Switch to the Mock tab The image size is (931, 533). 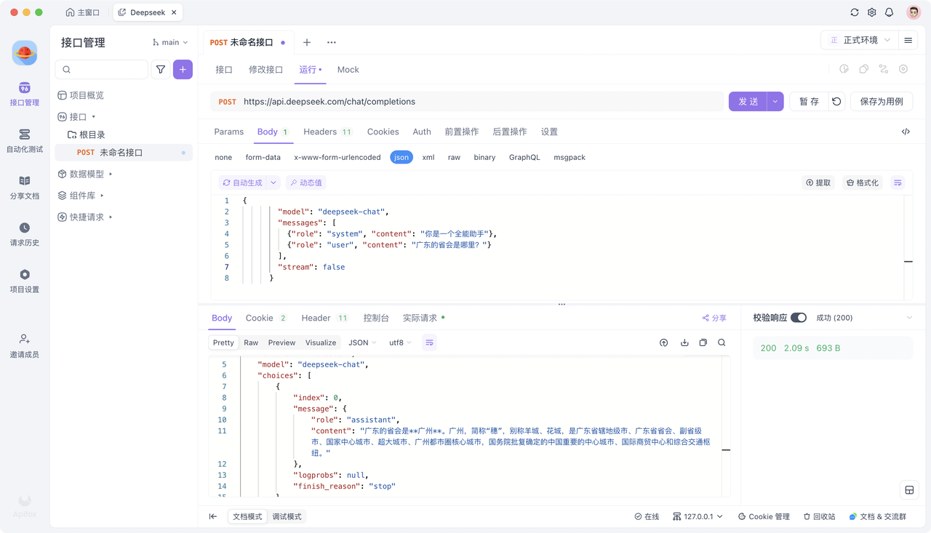(x=348, y=70)
